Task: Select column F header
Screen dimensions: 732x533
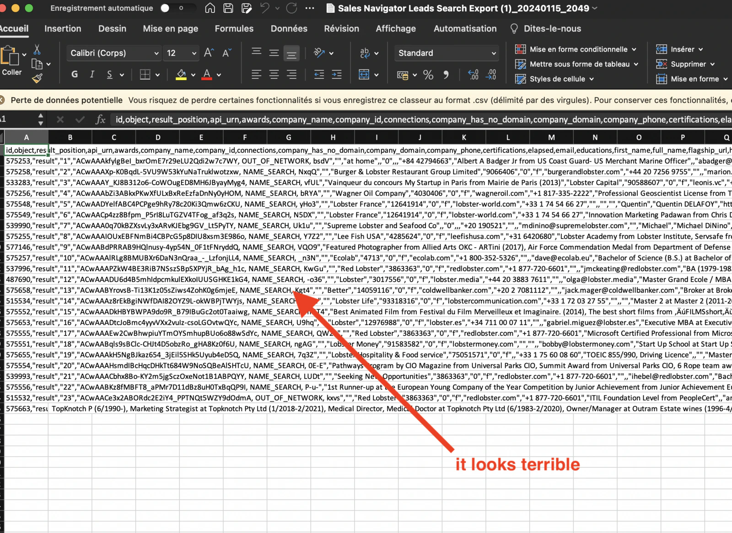Action: point(245,137)
